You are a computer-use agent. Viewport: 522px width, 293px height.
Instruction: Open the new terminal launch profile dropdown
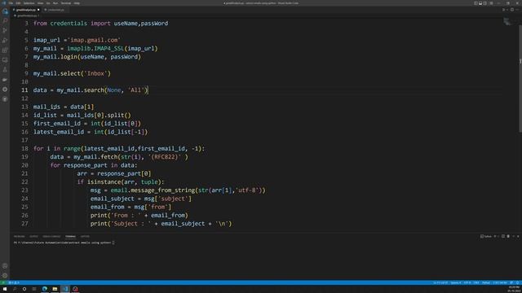coord(498,236)
